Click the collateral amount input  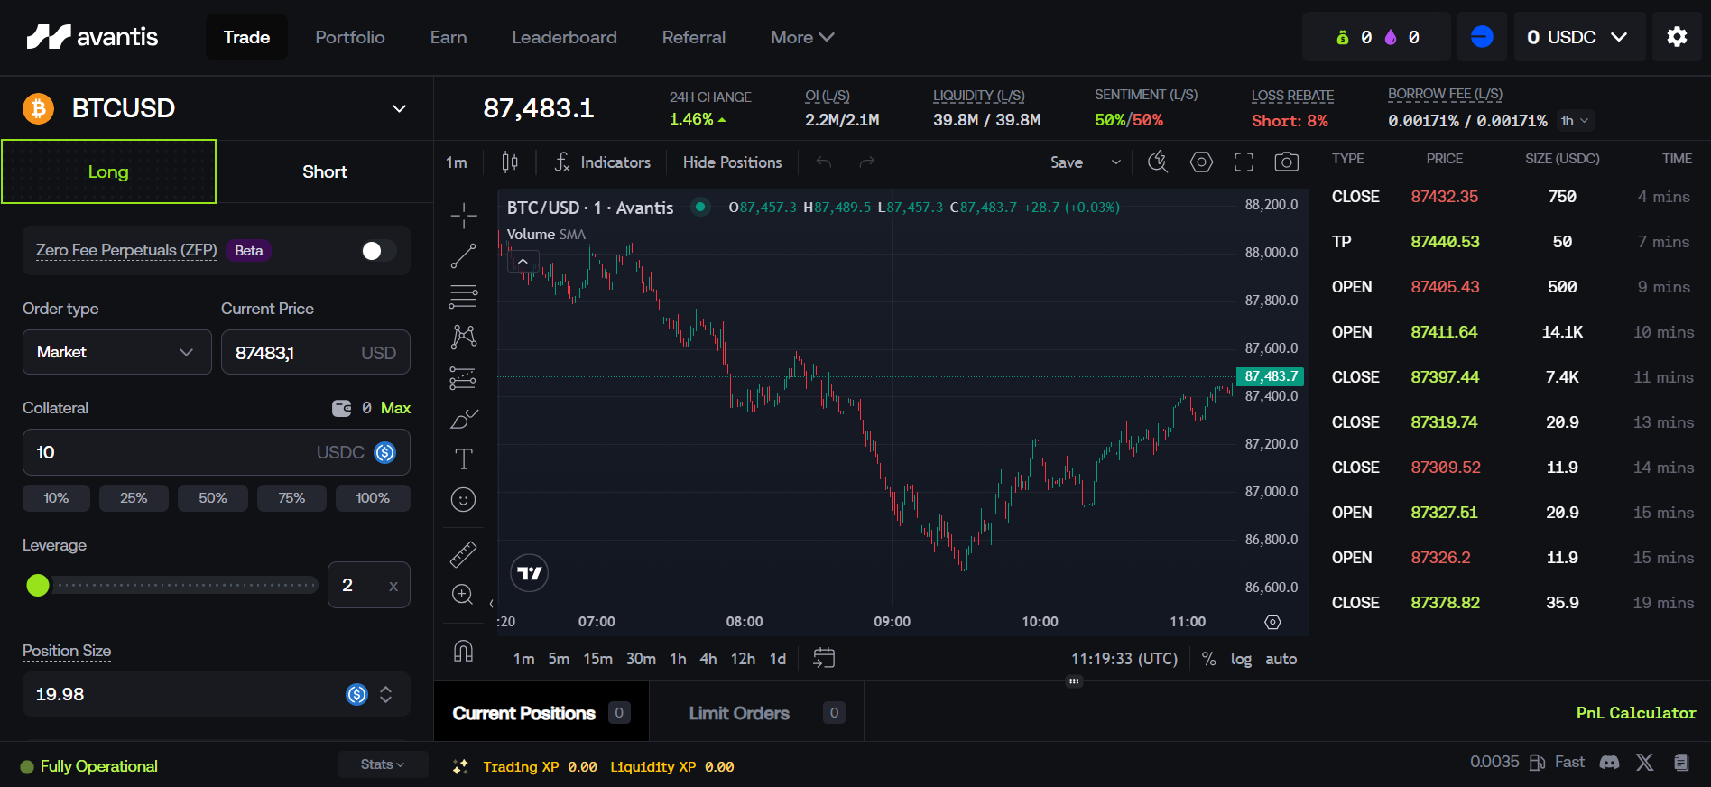[x=217, y=452]
